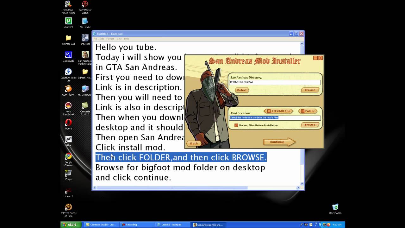Select the ZIP\RAR File option
The width and height of the screenshot is (405, 228).
[278, 111]
